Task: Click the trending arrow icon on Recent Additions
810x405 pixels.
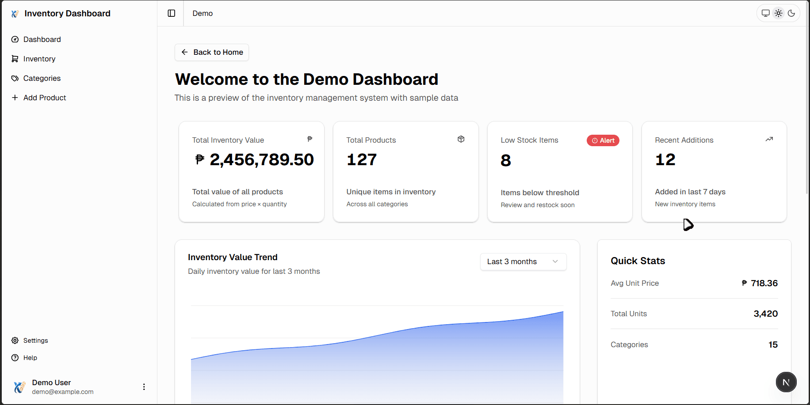Action: (x=769, y=139)
